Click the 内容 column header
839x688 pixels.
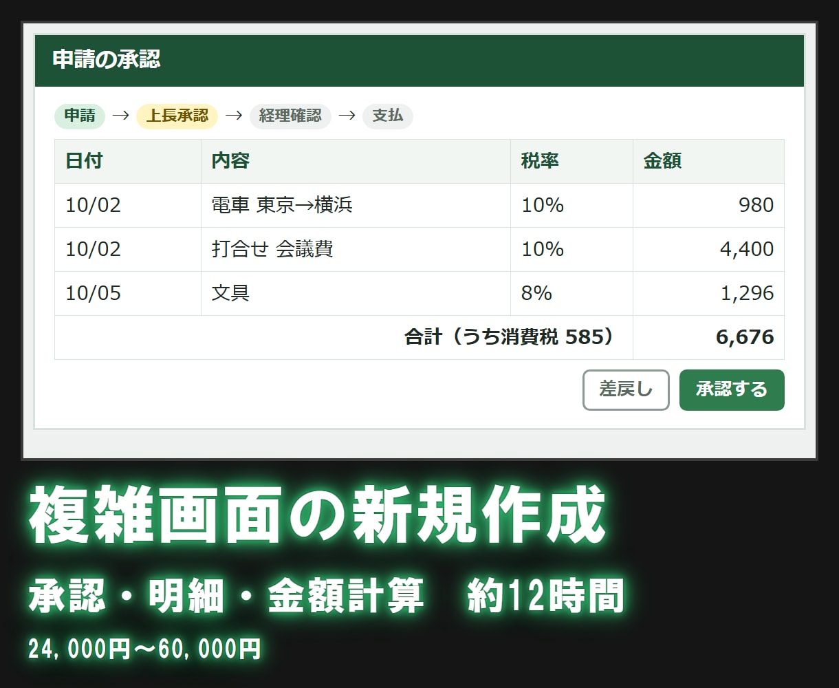click(356, 161)
